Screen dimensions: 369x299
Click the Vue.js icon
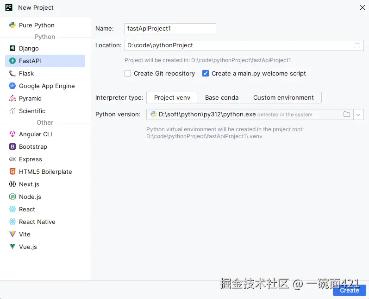coord(12,247)
